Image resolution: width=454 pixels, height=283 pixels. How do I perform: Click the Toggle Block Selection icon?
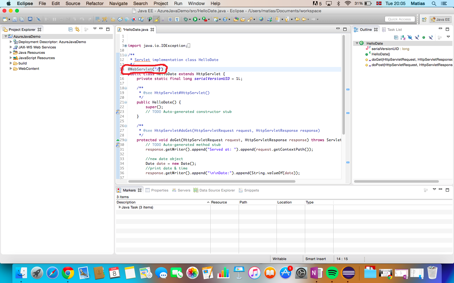click(x=170, y=19)
